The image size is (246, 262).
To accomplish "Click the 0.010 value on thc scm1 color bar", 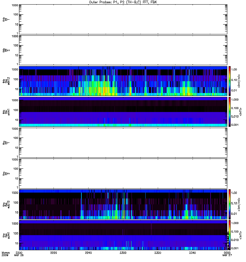I will 235,240.
